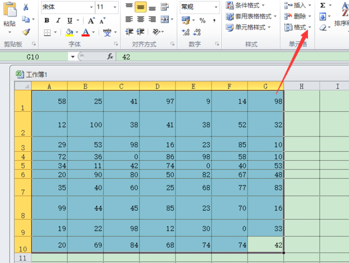This screenshot has height=263, width=349.
Task: Select cell G10 with value 42
Action: (266, 244)
